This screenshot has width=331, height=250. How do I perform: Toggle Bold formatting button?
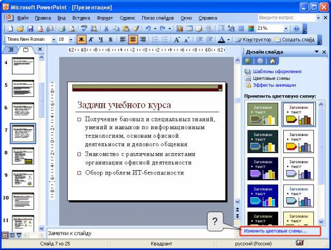coord(81,40)
